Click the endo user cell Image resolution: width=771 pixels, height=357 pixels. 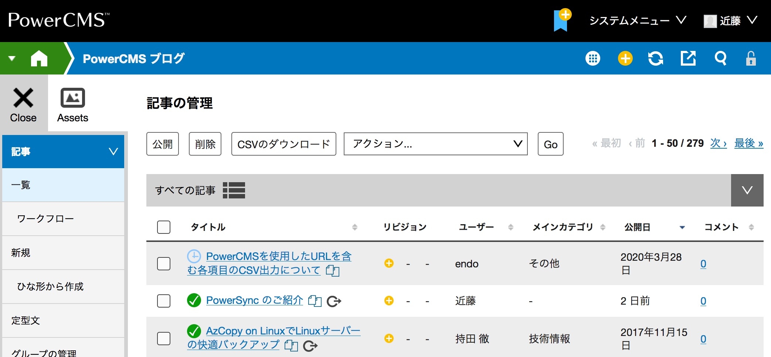(467, 264)
